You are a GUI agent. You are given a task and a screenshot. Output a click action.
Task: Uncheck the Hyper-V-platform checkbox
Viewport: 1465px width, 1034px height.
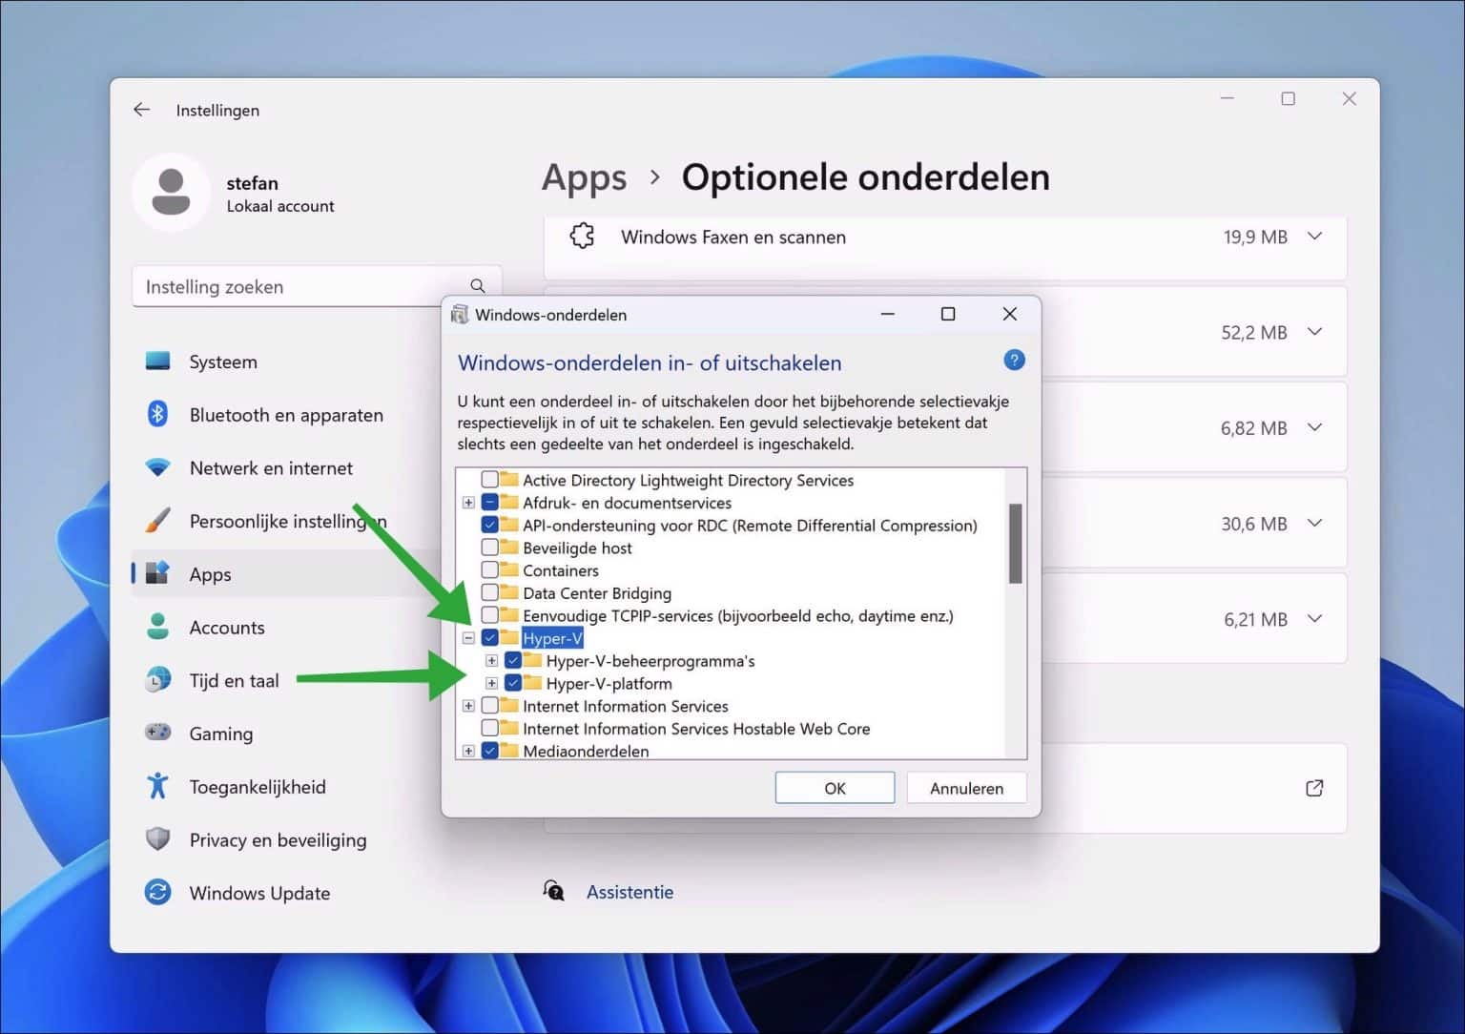[x=514, y=683]
